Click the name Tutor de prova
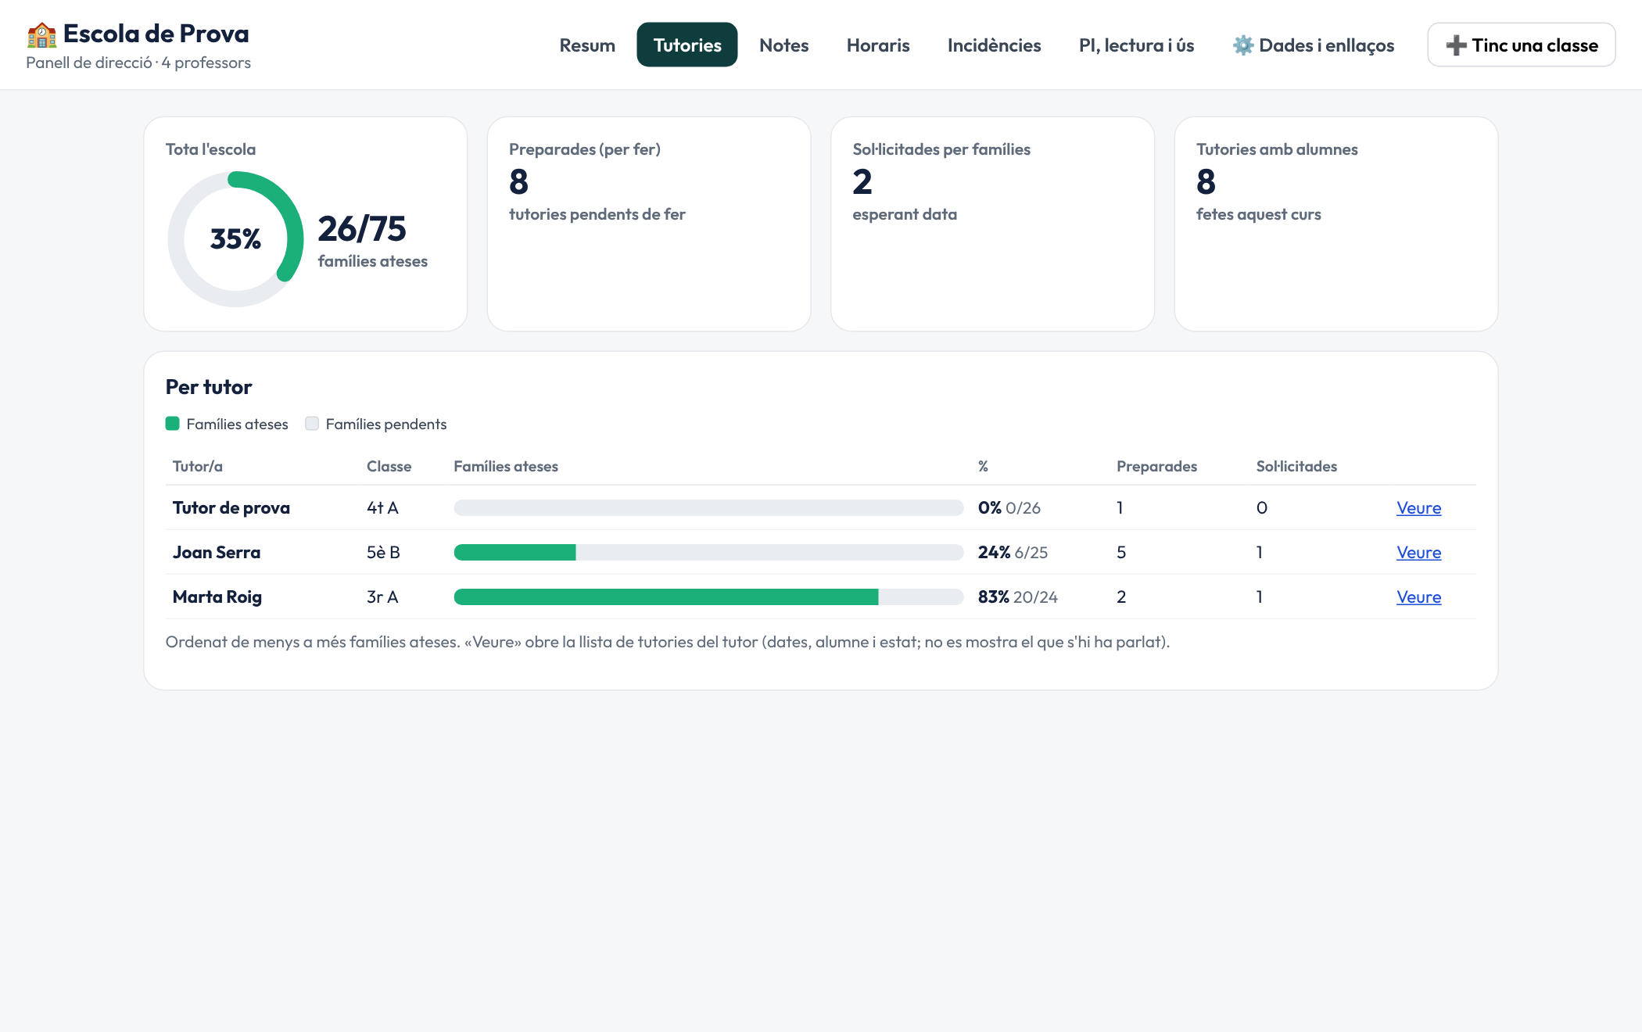The height and width of the screenshot is (1032, 1642). (231, 508)
